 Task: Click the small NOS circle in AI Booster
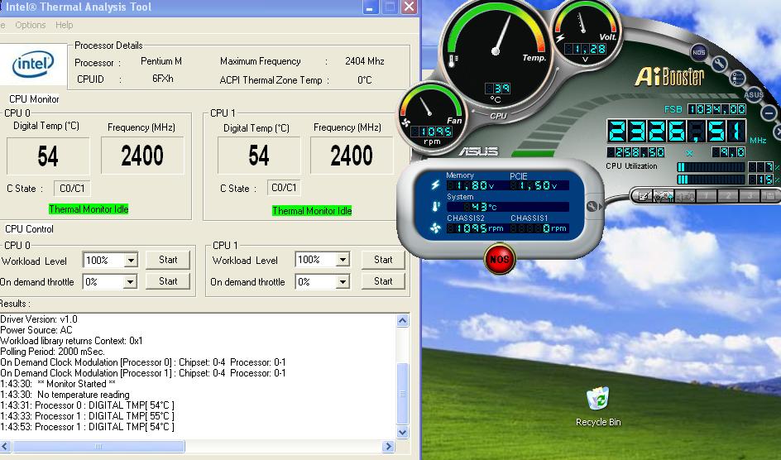(x=699, y=52)
